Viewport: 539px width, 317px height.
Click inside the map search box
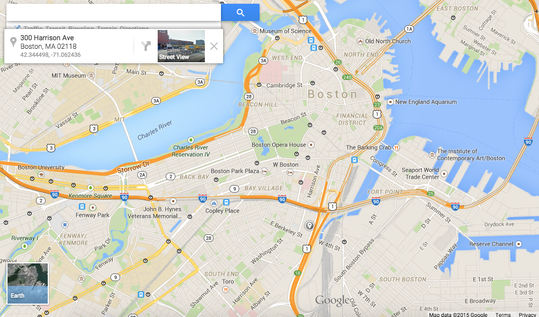pyautogui.click(x=114, y=13)
